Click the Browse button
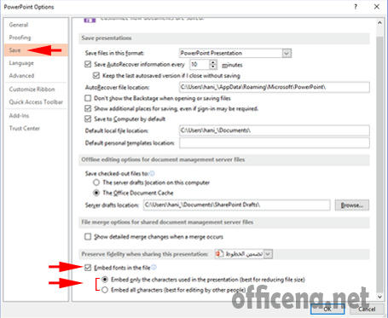 pos(352,205)
